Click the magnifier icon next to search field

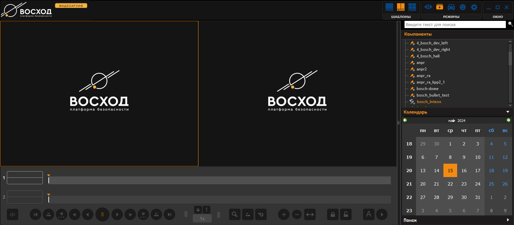click(510, 24)
